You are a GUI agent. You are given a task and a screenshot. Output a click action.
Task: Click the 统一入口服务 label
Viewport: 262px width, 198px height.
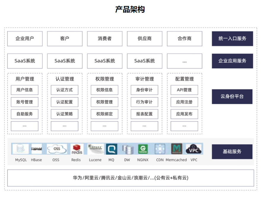tap(232, 39)
